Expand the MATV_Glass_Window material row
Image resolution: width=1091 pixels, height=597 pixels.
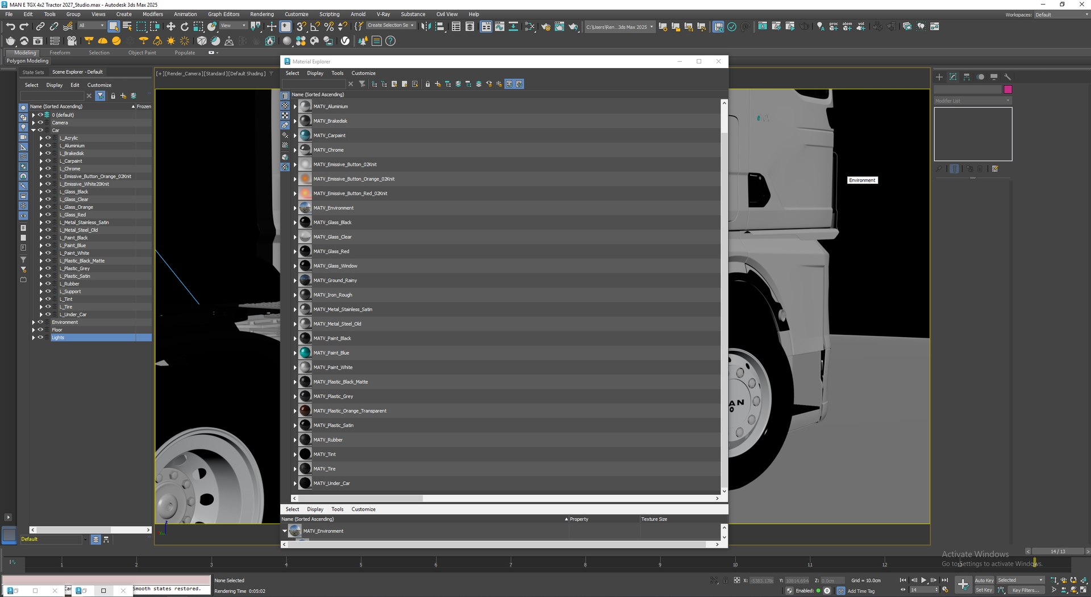(295, 266)
